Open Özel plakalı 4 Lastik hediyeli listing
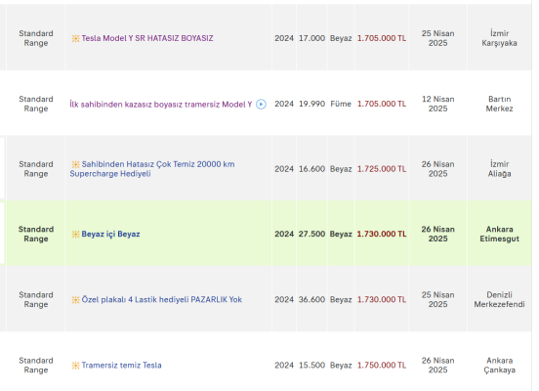Viewport: 539px width, 391px height. (161, 299)
